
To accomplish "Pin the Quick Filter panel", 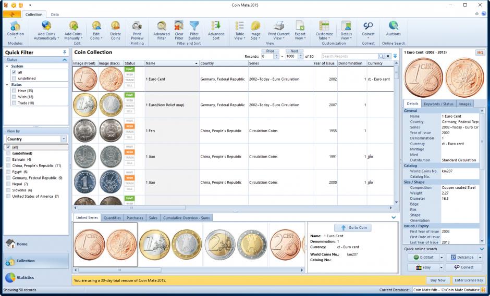I will coord(65,52).
